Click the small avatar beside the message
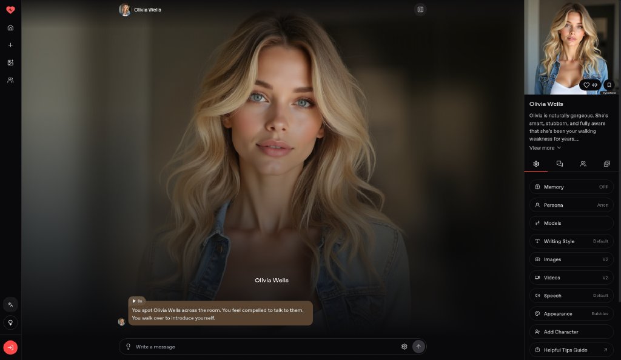The image size is (621, 360). 121,322
